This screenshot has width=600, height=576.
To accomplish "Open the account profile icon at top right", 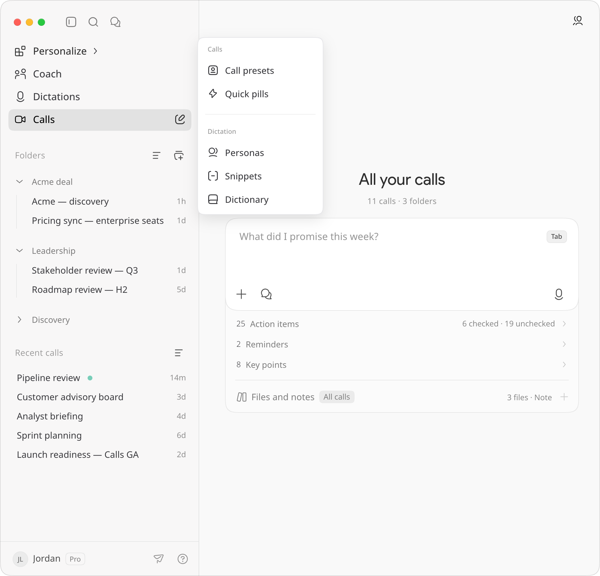I will point(578,21).
